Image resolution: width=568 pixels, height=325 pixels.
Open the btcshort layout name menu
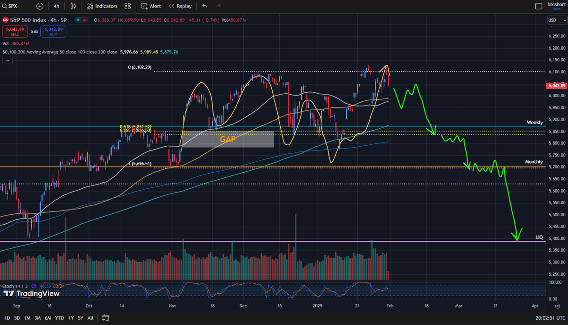click(556, 5)
